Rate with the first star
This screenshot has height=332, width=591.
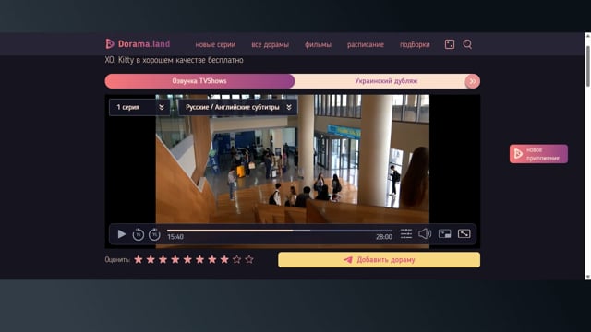point(139,259)
